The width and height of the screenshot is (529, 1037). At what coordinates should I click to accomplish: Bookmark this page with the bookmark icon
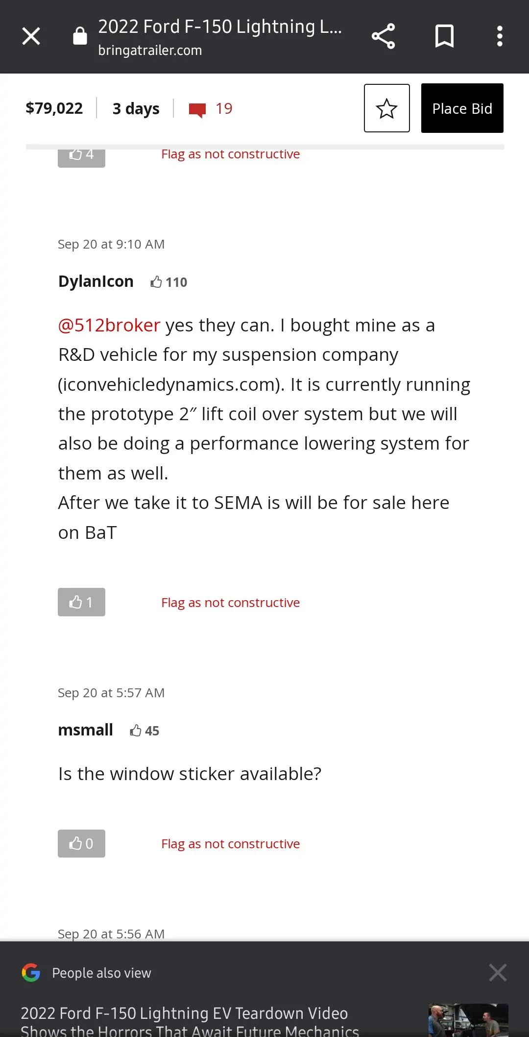(x=444, y=36)
